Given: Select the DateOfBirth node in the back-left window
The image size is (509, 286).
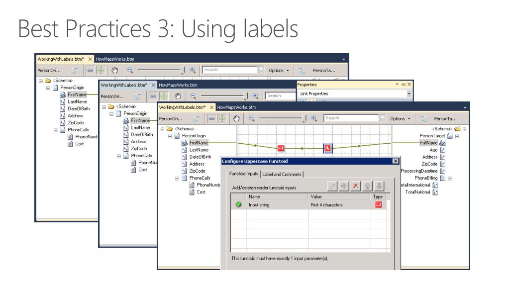Looking at the screenshot, I should [79, 109].
